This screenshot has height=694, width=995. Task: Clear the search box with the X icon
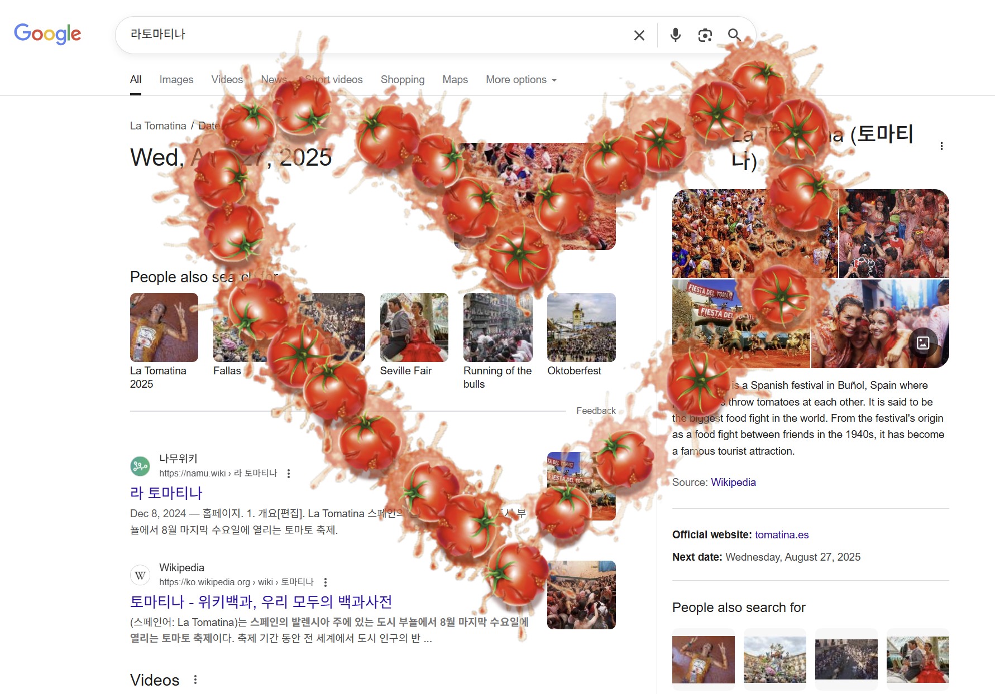coord(639,35)
